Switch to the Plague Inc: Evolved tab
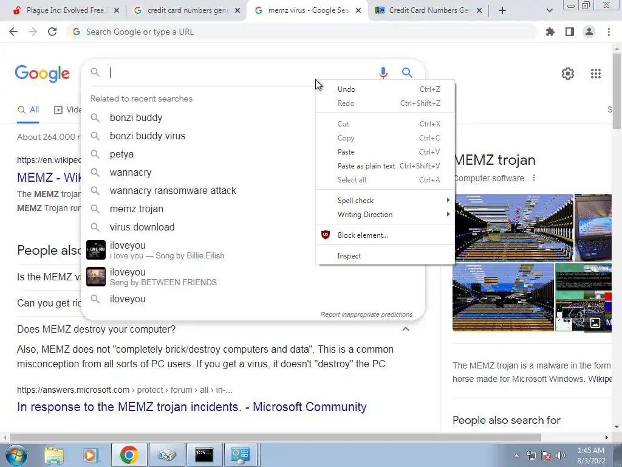This screenshot has width=622, height=467. (66, 10)
